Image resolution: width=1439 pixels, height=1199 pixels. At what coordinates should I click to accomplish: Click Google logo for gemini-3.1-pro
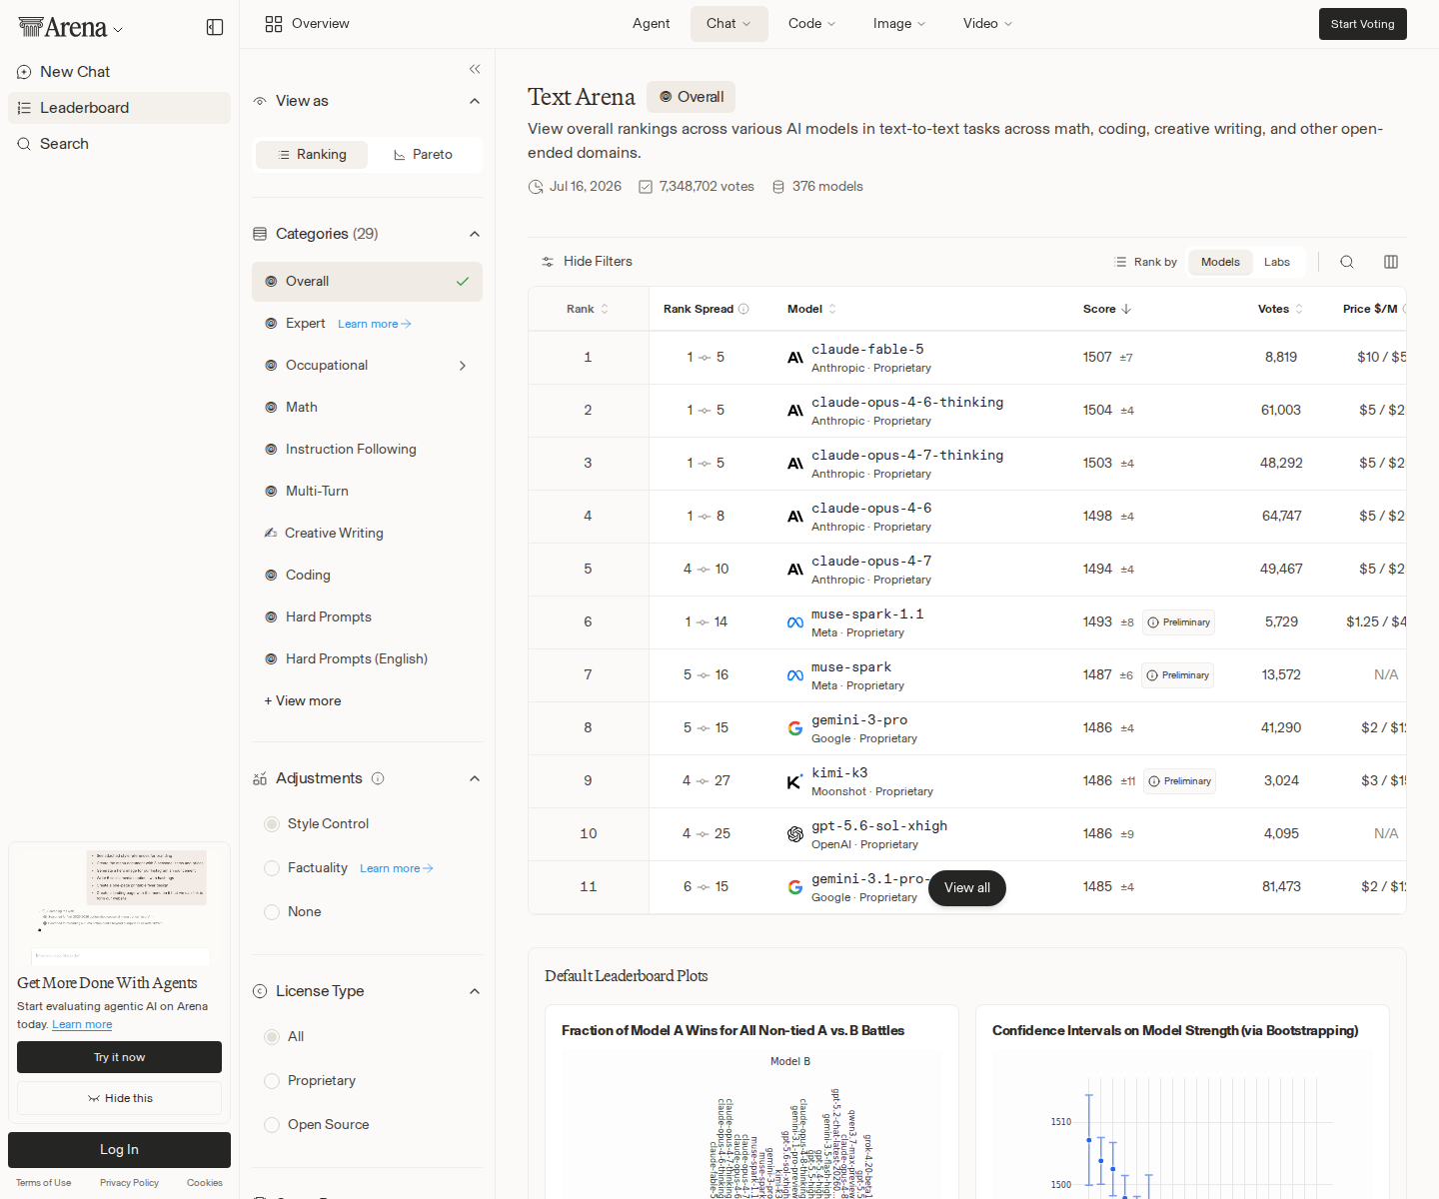[795, 887]
